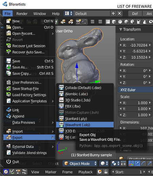Viewport: 153px width, 176px height.
Task: Export as FBX (.fbx)
Action: click(85, 106)
